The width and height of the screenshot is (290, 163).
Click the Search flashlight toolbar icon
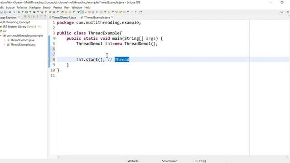tap(70, 12)
